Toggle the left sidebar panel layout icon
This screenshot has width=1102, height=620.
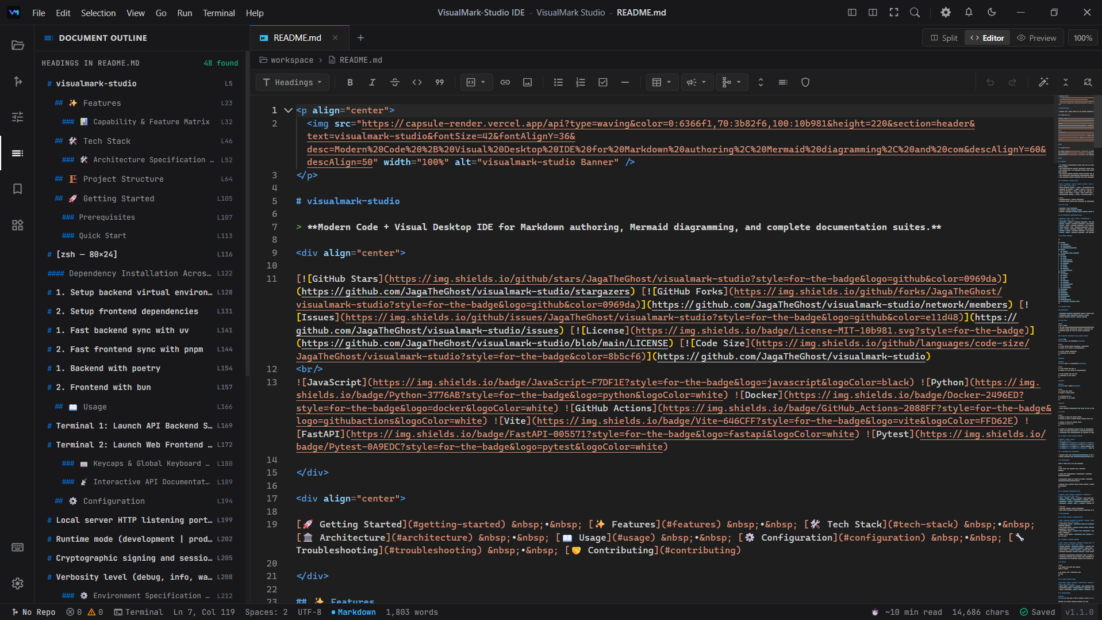pos(852,12)
